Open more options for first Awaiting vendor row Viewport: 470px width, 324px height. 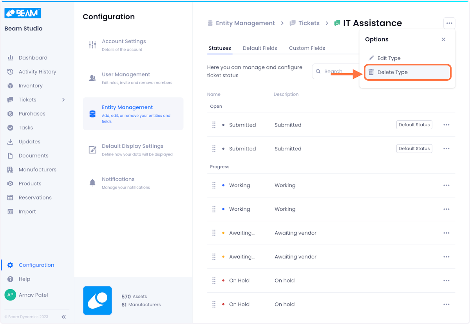[x=446, y=233]
